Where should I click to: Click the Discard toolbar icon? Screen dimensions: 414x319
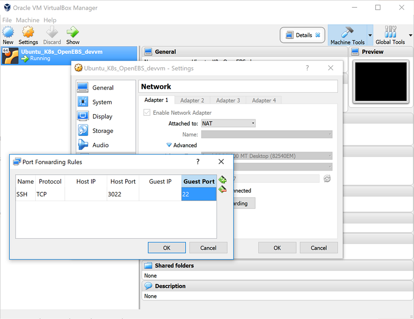pyautogui.click(x=52, y=32)
